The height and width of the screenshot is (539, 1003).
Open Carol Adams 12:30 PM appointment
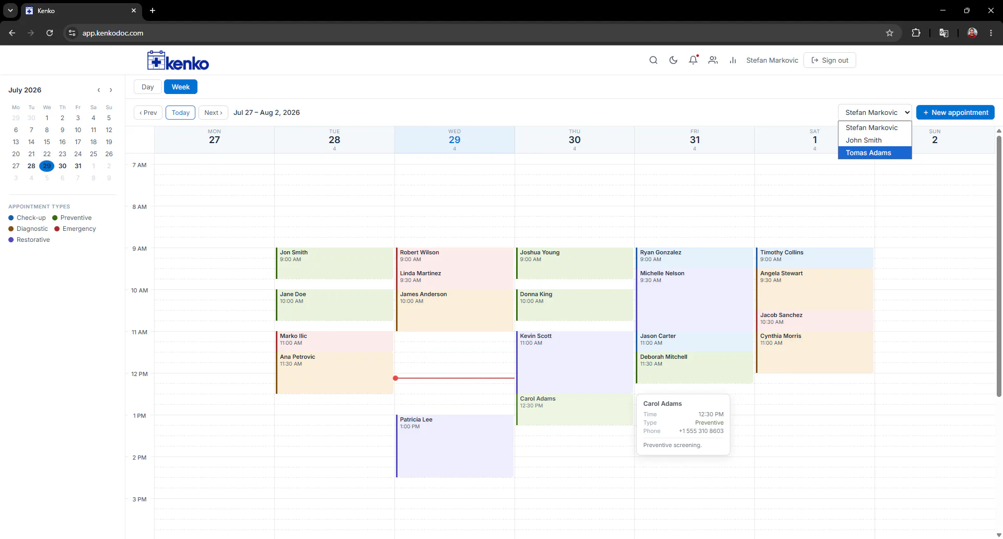(575, 409)
